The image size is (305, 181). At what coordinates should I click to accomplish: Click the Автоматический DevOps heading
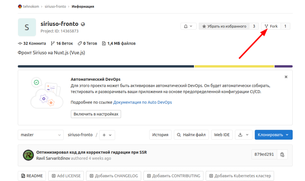point(96,79)
